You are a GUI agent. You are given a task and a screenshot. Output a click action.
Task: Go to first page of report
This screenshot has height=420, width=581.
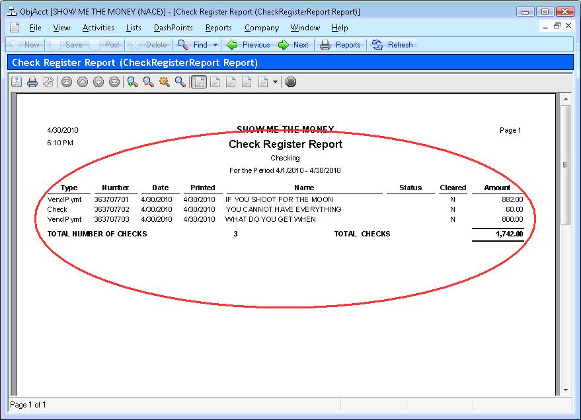[66, 82]
